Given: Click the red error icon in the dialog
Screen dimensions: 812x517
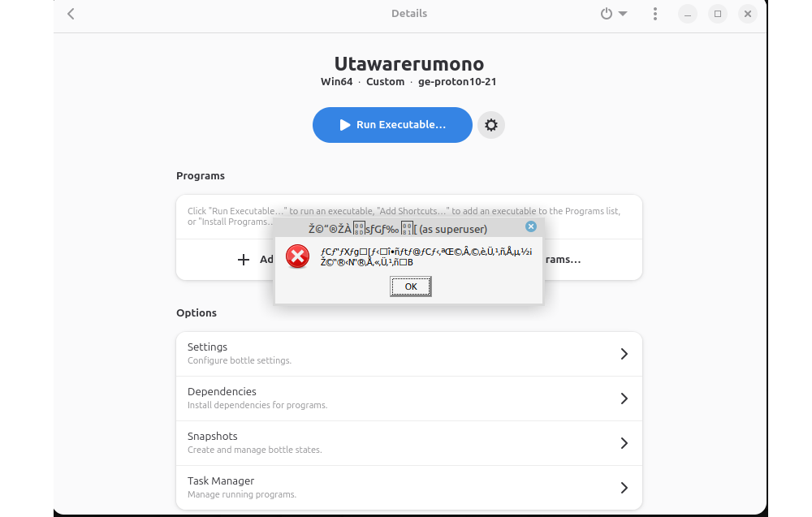Looking at the screenshot, I should coord(298,256).
